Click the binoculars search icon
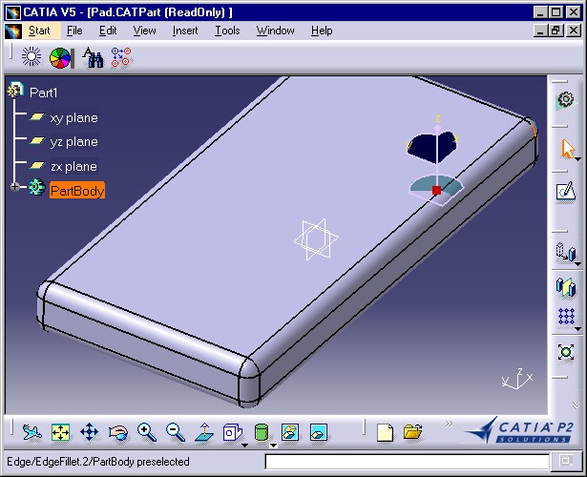Viewport: 587px width, 477px height. point(93,58)
